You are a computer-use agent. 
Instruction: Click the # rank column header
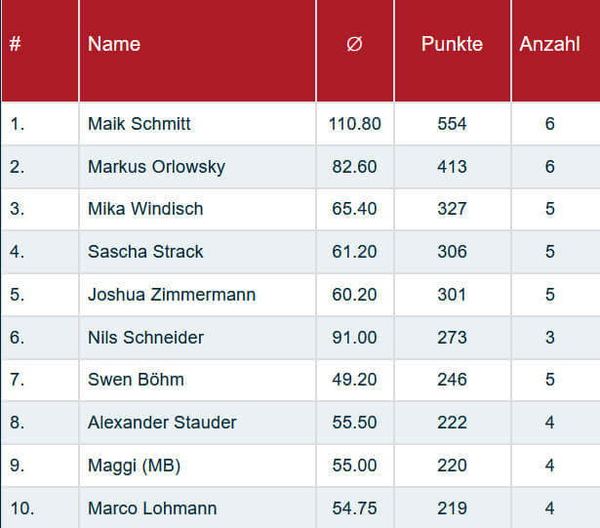[16, 44]
